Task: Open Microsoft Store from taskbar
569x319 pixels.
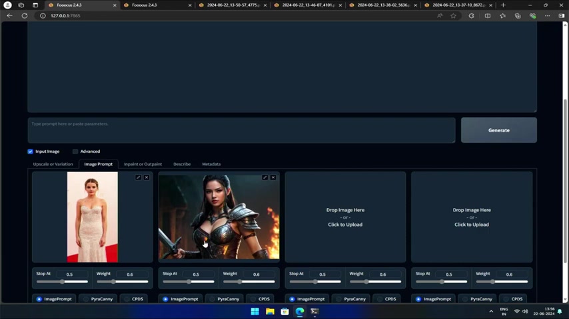Action: 285,312
